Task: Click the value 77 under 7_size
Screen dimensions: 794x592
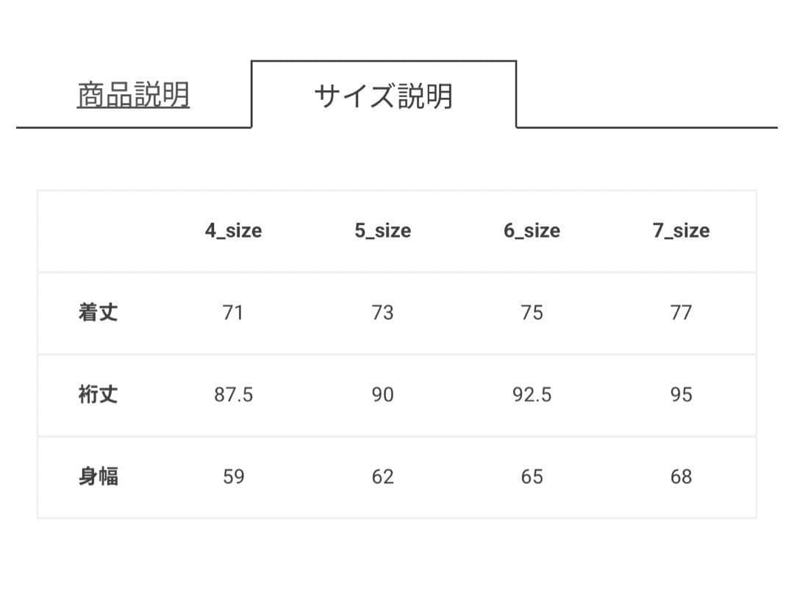Action: tap(681, 313)
